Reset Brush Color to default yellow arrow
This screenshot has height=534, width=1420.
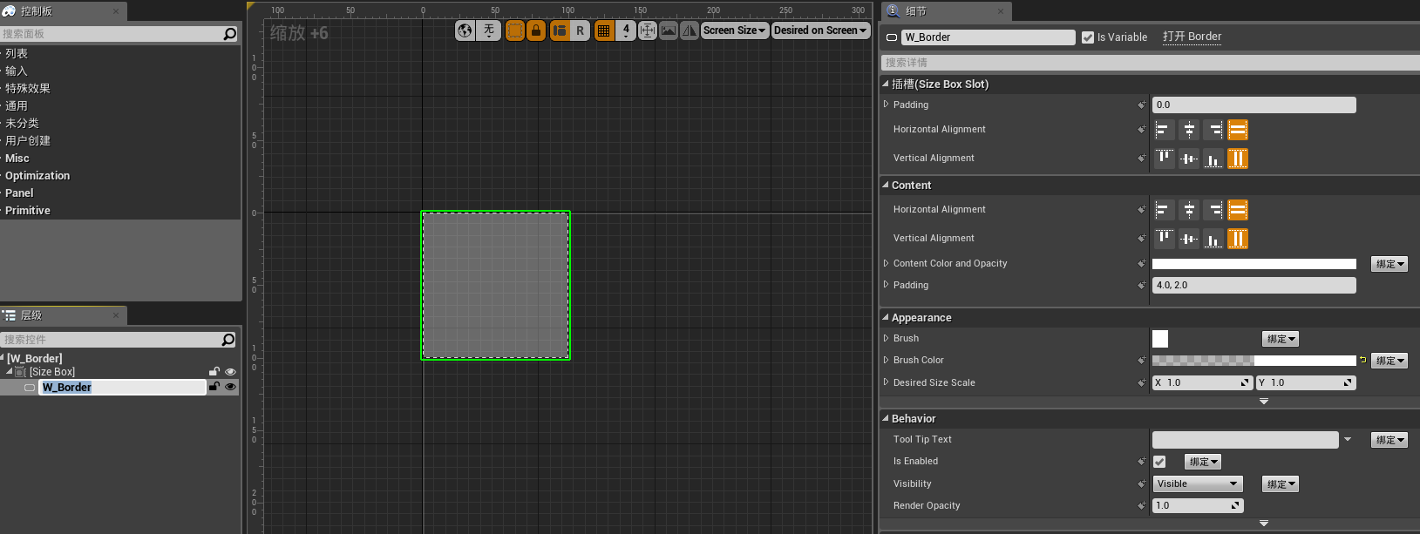[1362, 360]
